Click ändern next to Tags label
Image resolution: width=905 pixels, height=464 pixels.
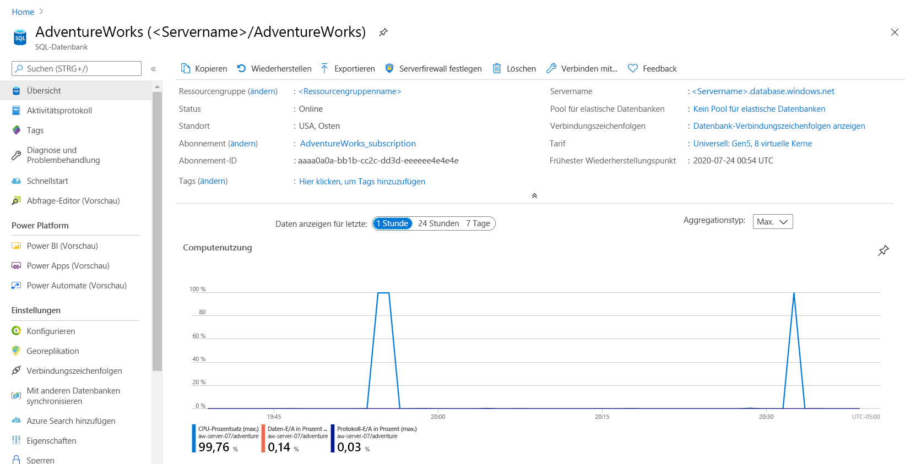pos(213,181)
